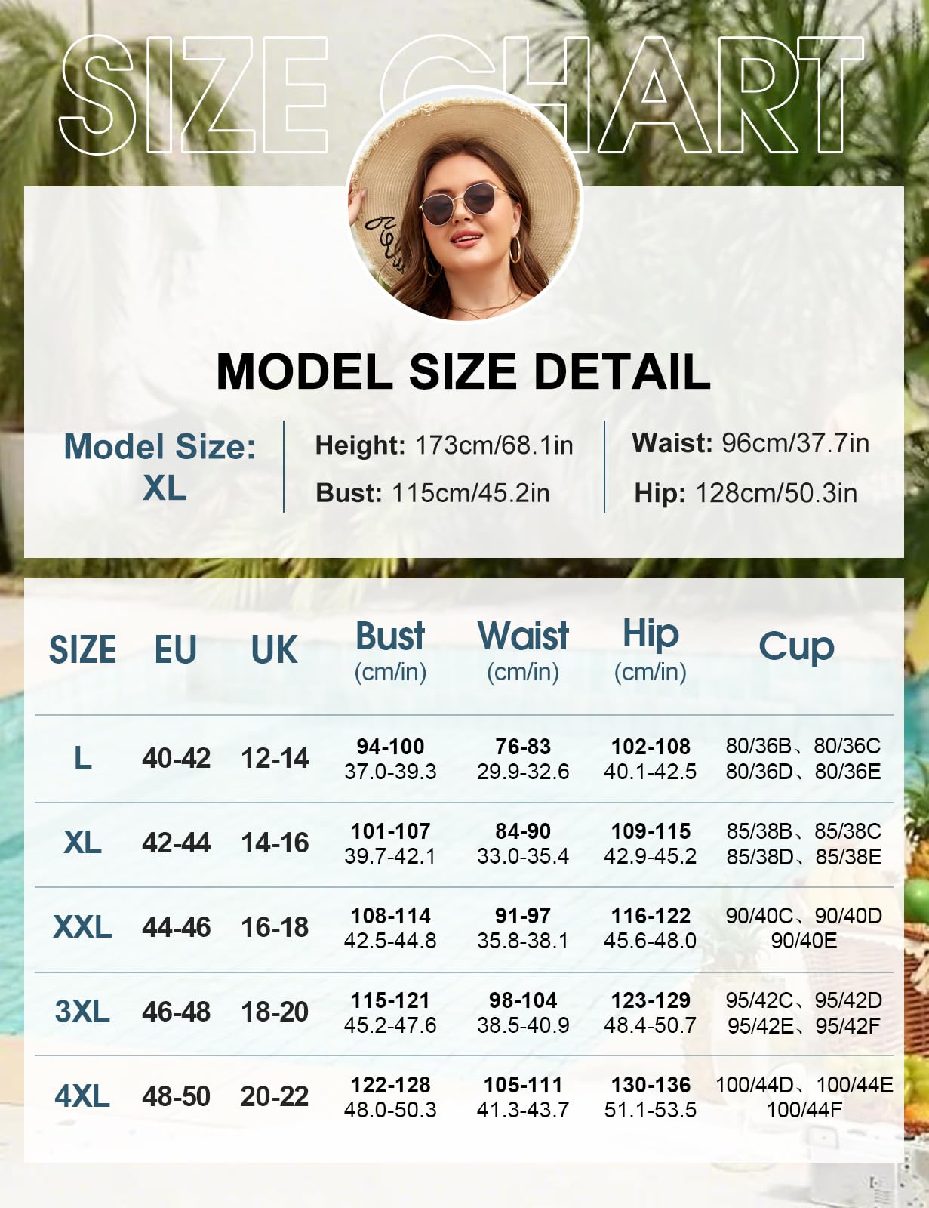Select the XL size row label in table
The width and height of the screenshot is (929, 1208).
[x=83, y=843]
